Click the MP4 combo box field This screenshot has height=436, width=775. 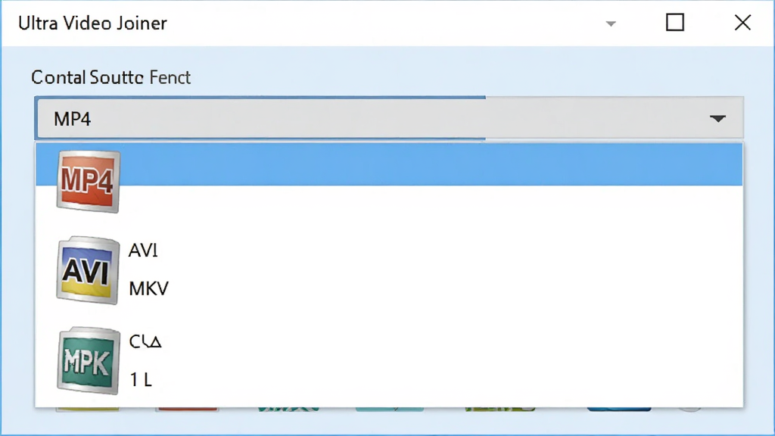(x=390, y=118)
